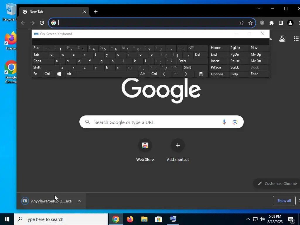Go back in Chrome
The width and height of the screenshot is (300, 225).
click(23, 23)
